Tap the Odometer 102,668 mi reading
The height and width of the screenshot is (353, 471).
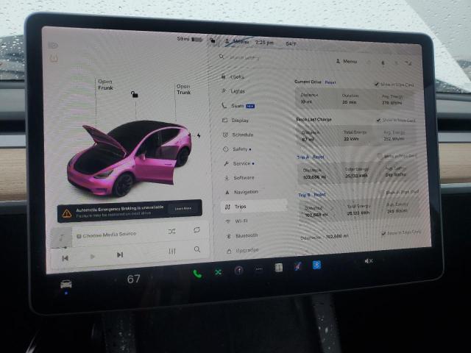coord(325,237)
